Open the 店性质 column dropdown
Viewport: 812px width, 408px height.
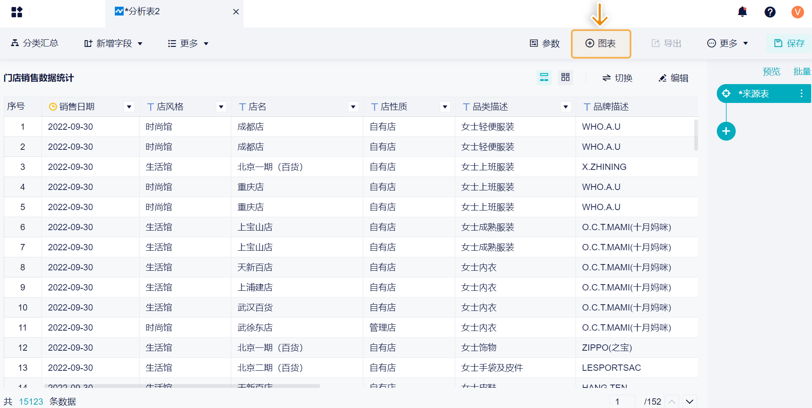tap(445, 107)
